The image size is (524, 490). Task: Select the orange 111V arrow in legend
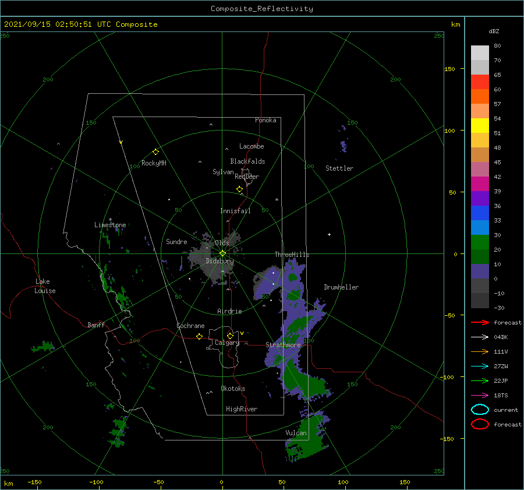(x=480, y=351)
